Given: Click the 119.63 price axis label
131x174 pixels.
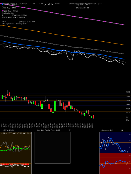Looking at the screenshot, I should tap(128, 96).
